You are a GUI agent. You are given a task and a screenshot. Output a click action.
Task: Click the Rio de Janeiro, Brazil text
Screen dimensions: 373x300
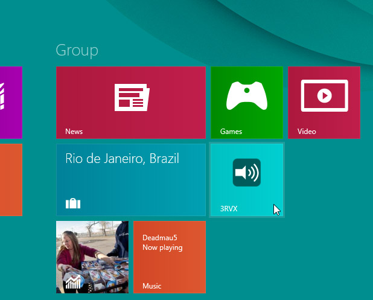point(122,158)
